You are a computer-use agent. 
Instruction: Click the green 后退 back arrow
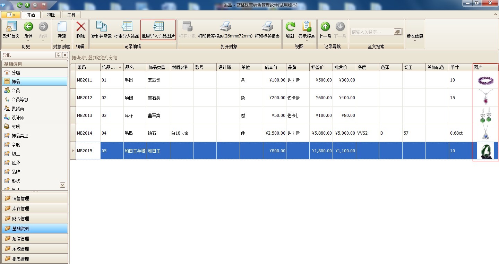coord(28,27)
